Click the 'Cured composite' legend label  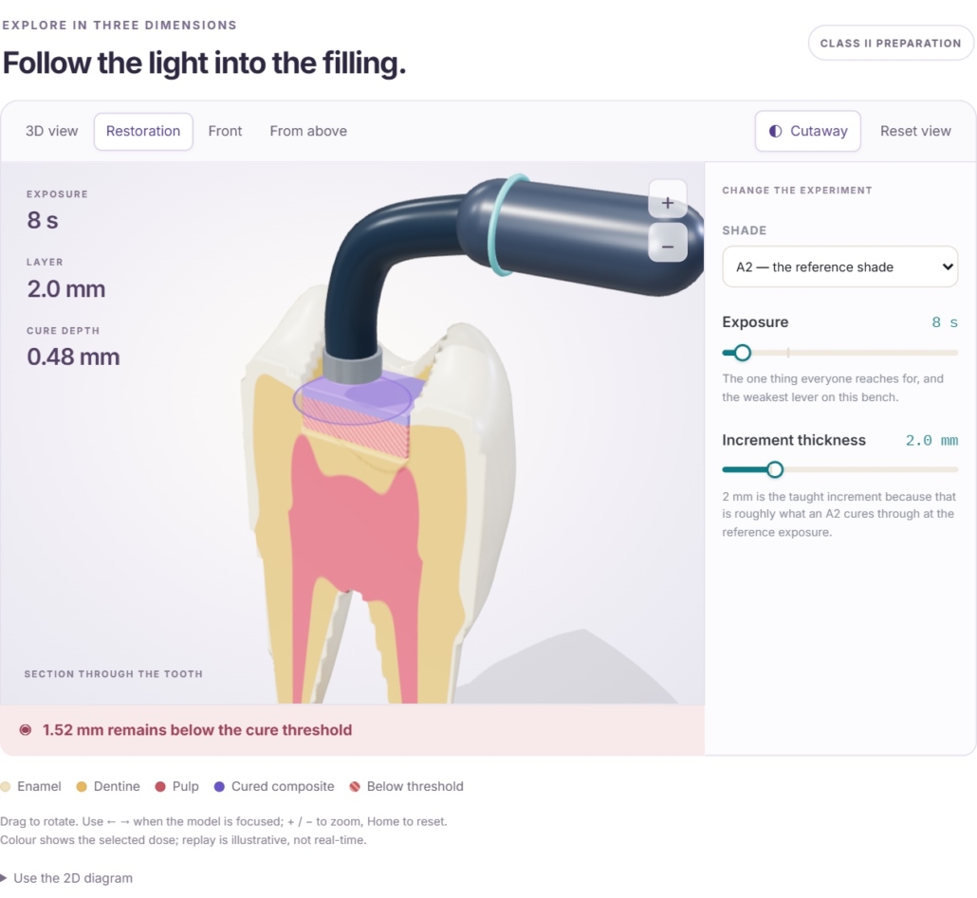283,786
